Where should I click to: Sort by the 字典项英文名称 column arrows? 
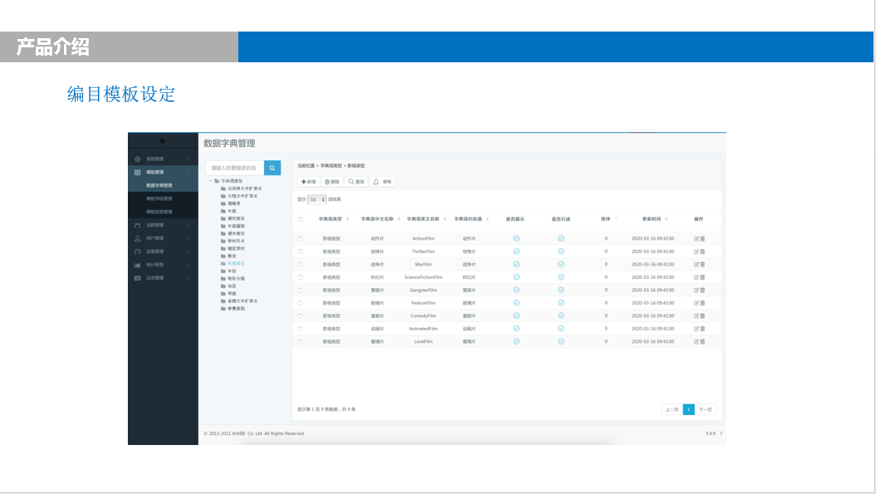445,219
